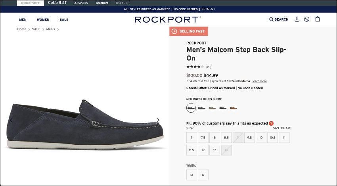This screenshot has height=186, width=337.
Task: Click the star rating row
Action: (195, 67)
